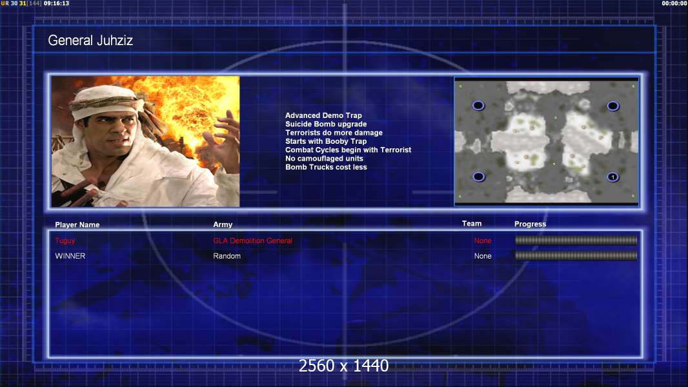
Task: Click 'Random' army entry
Action: 227,256
